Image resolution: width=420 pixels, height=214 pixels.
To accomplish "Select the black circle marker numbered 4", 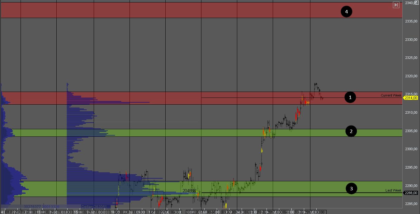I will [x=346, y=12].
